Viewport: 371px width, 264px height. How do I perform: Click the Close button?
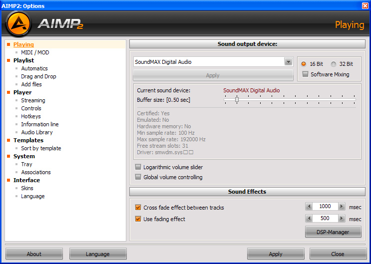point(338,254)
